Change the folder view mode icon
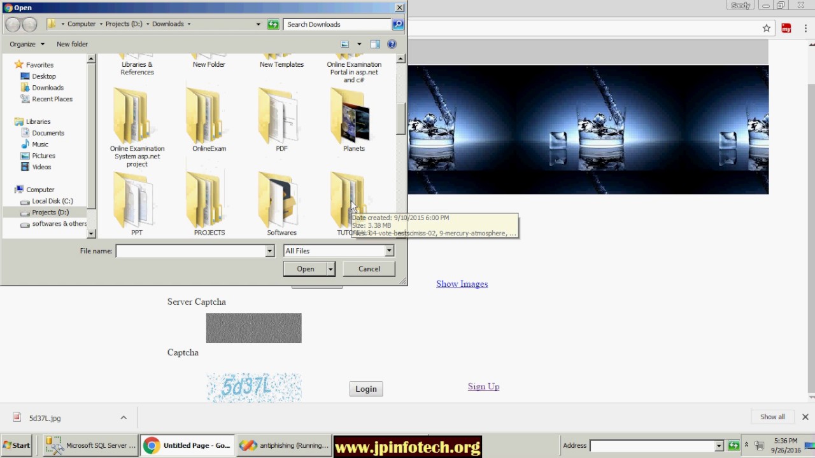Image resolution: width=815 pixels, height=458 pixels. click(345, 44)
